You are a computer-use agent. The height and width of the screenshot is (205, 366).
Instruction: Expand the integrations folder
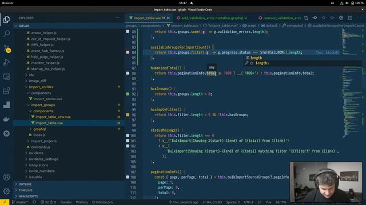(69, 165)
